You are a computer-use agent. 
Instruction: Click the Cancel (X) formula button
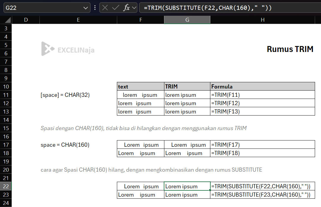click(x=105, y=8)
